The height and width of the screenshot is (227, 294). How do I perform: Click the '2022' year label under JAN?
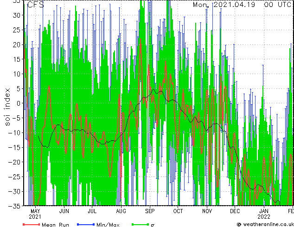264,217
